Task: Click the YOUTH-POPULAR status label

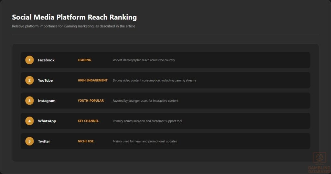Action: [91, 101]
